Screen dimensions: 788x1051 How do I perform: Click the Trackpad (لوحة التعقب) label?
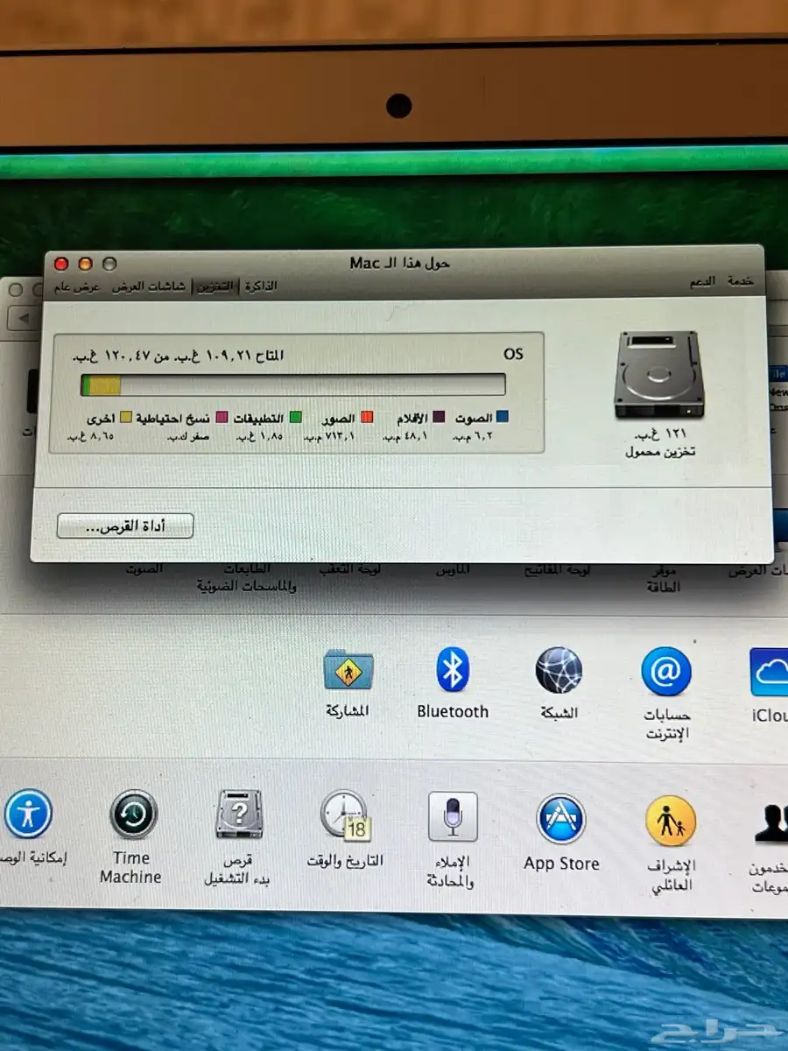point(348,570)
